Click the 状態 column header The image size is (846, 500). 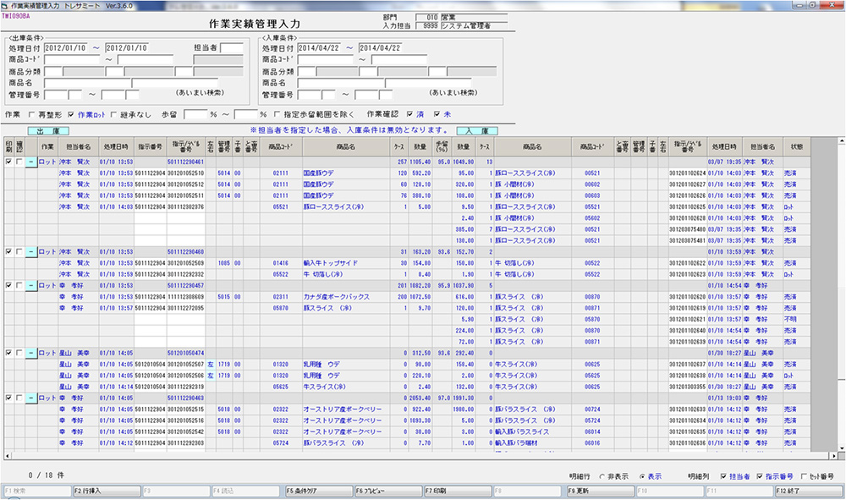click(796, 146)
